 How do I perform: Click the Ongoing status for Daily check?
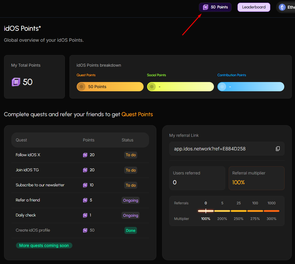point(131,215)
